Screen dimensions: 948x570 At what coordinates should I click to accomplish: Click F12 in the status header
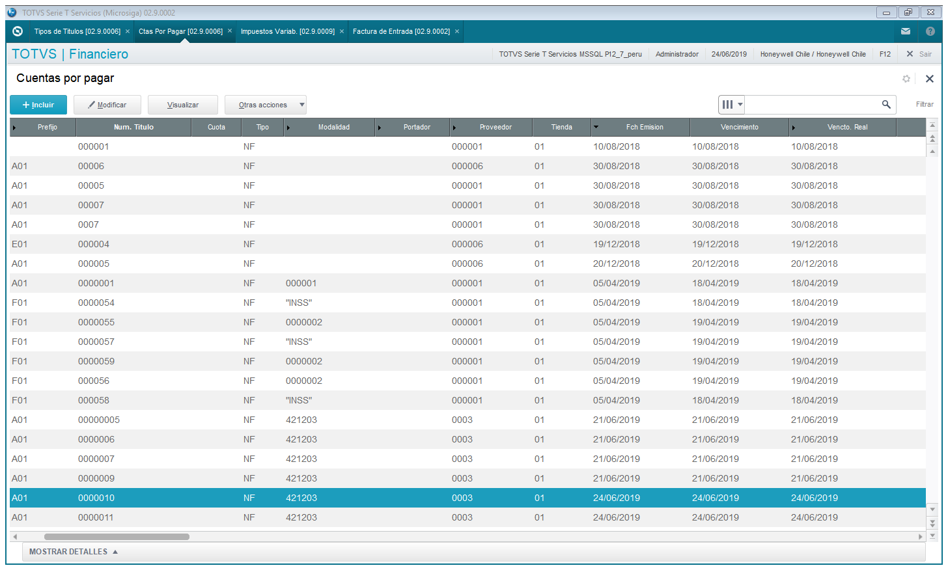point(885,54)
